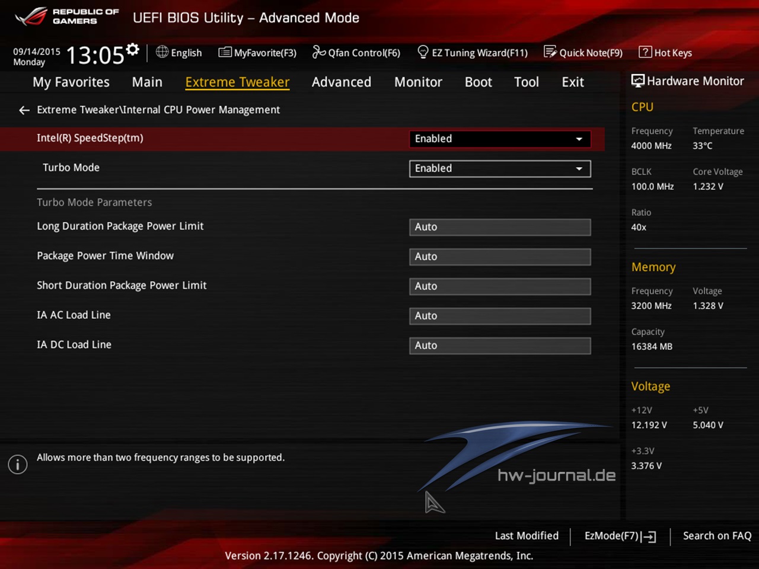Click the Quick Note pencil icon
The image size is (759, 569).
click(550, 52)
